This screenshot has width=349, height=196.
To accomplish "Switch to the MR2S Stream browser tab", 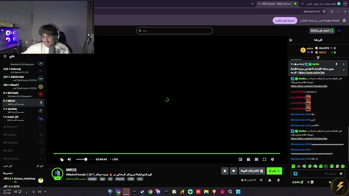I will [x=277, y=4].
